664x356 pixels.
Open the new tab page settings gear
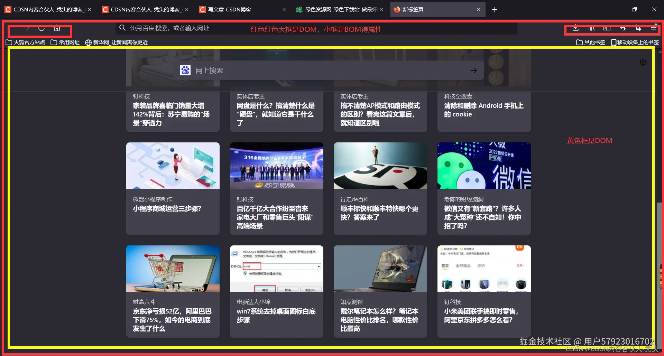643,62
